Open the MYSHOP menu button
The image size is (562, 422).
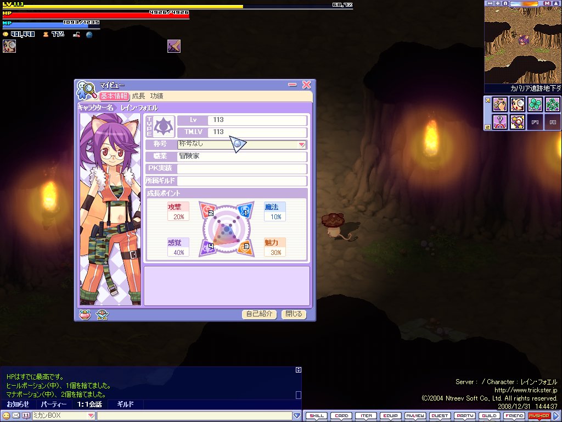click(x=539, y=416)
